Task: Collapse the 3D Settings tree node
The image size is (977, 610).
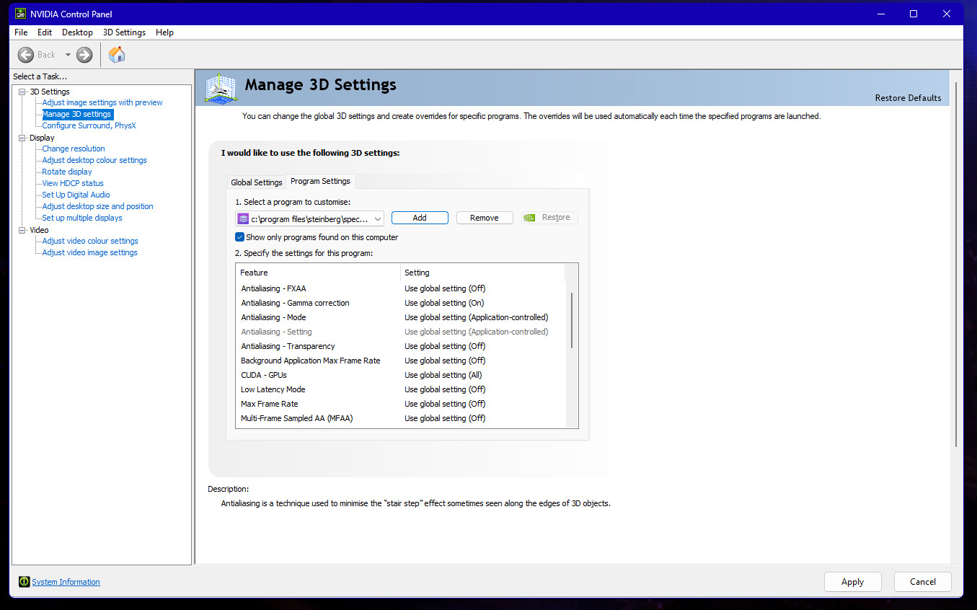Action: [x=22, y=92]
